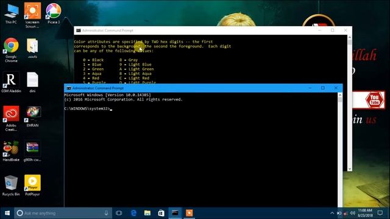Select the g900h WinRAR archive icon
Viewport: 390px width, 219px height.
32,151
